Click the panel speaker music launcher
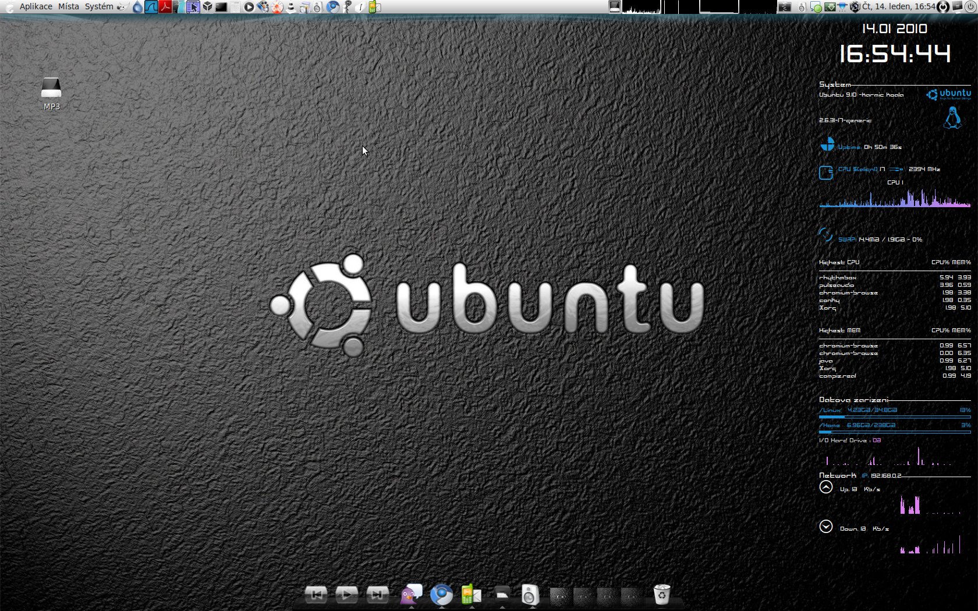Image resolution: width=978 pixels, height=611 pixels. (x=317, y=7)
